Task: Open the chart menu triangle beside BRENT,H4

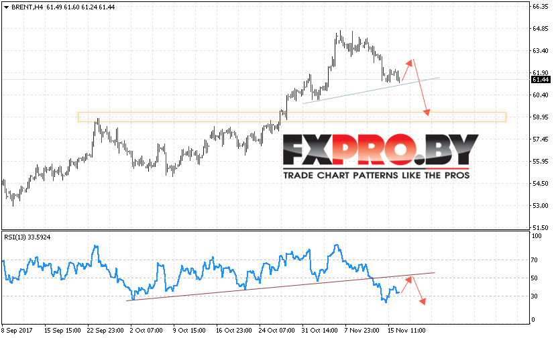Action: pyautogui.click(x=6, y=7)
